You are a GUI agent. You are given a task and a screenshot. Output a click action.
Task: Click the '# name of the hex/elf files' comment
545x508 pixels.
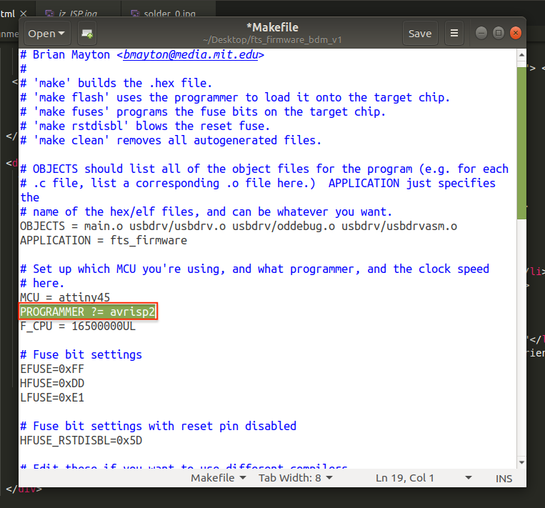206,211
